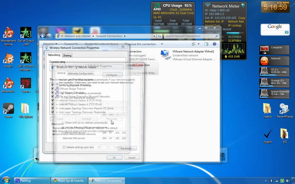Select Obtain DNS server address automatically
This screenshot has width=295, height=184.
63,123
